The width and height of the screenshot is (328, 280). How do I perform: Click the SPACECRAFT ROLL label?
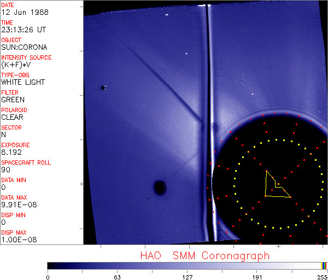26,162
